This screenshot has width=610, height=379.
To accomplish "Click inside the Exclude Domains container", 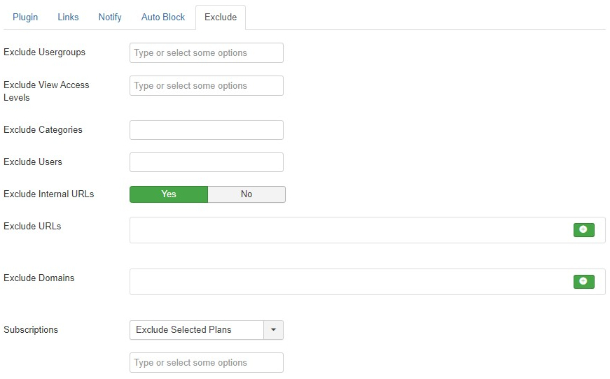I will click(350, 282).
